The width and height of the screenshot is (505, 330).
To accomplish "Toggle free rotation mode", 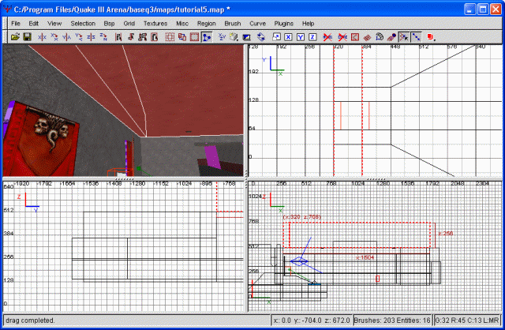I will tap(261, 37).
